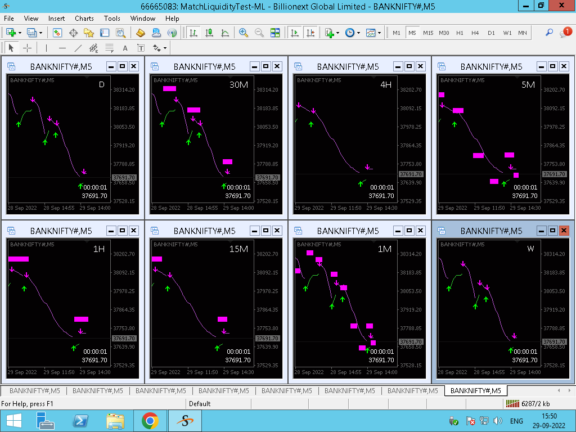The image size is (576, 432).
Task: Open the notifications chat bubble
Action: click(x=564, y=33)
